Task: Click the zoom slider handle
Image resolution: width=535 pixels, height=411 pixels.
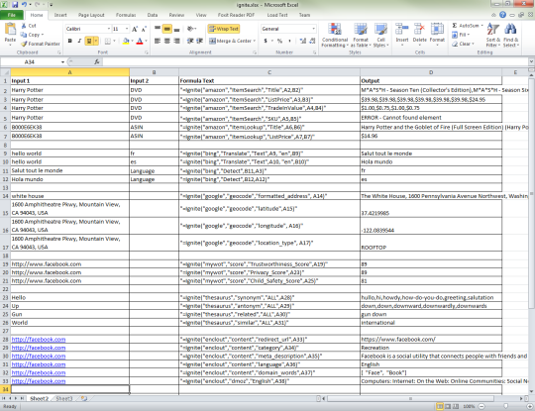Action: click(x=505, y=406)
